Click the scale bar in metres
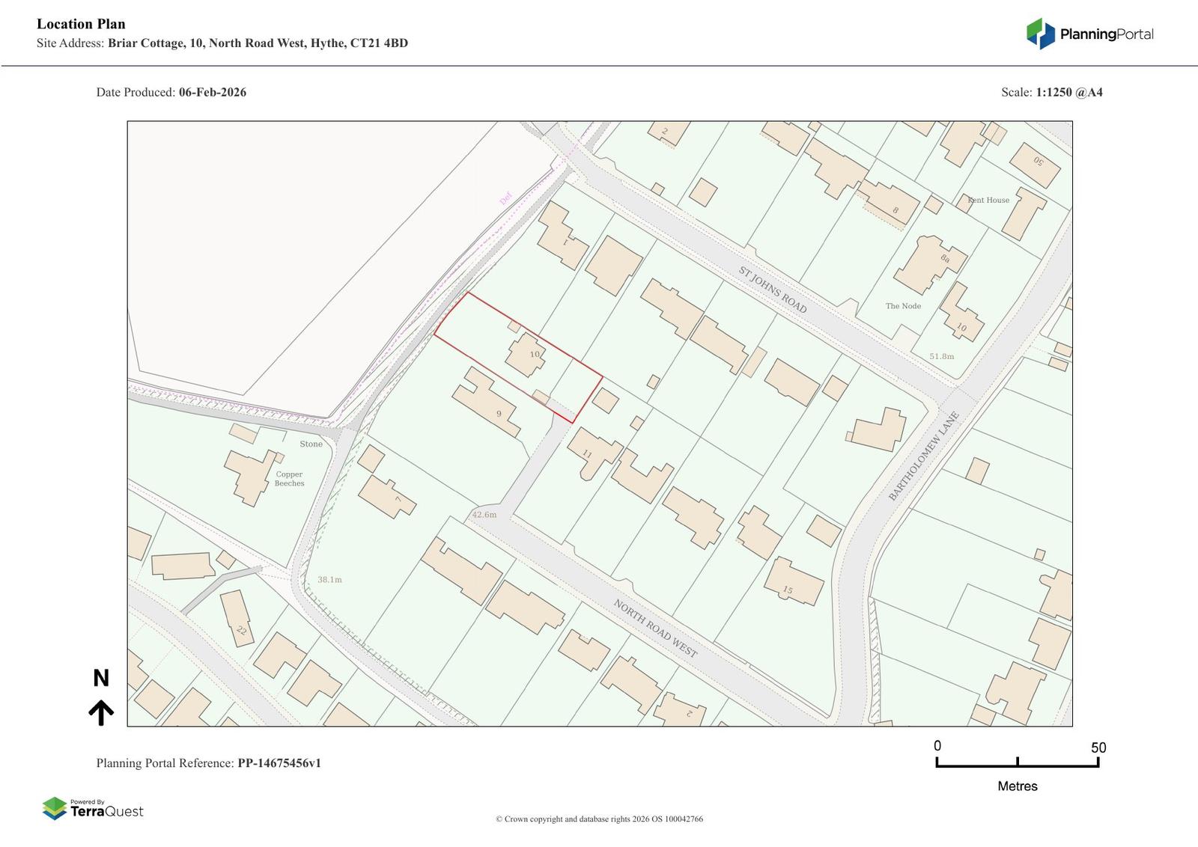 pos(1017,762)
